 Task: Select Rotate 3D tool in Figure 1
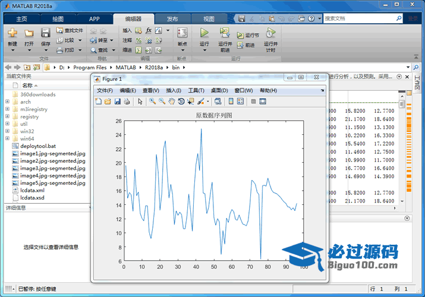(x=181, y=101)
